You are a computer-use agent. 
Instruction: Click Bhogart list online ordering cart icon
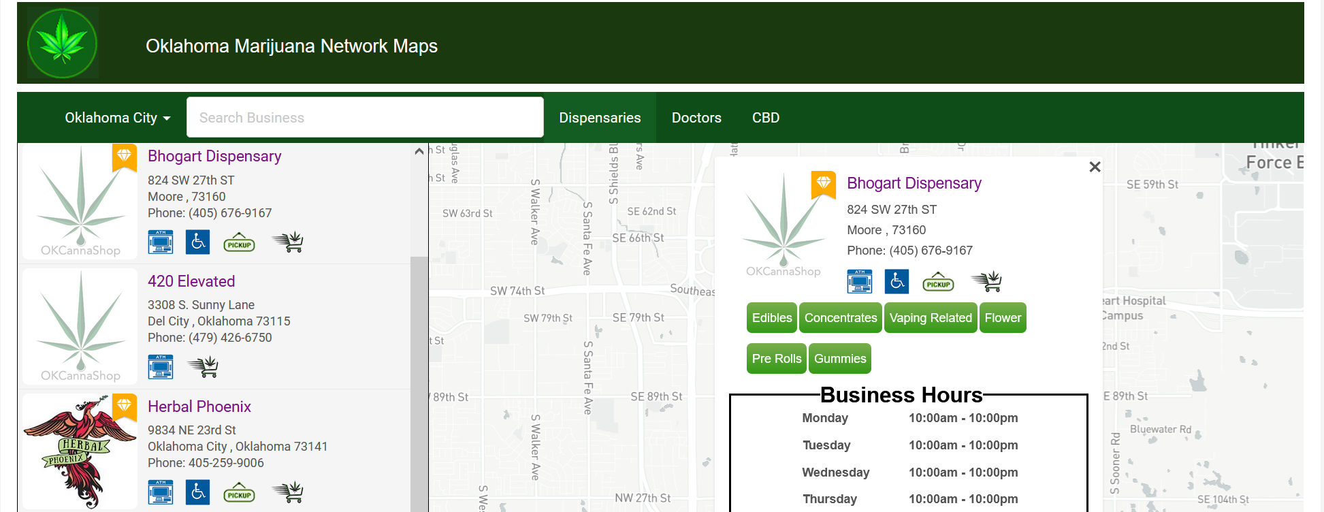(288, 242)
